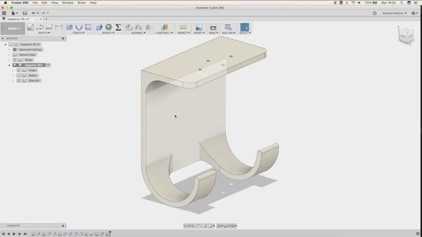Select the Create Sketch tool
The width and height of the screenshot is (422, 237).
30,27
